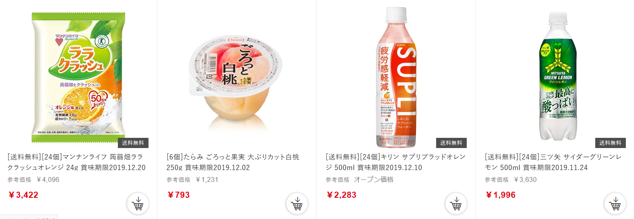
Task: Click the ￥793 sale price
Action: tap(178, 195)
